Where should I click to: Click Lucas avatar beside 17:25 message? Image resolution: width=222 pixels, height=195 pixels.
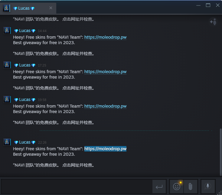click(7, 65)
